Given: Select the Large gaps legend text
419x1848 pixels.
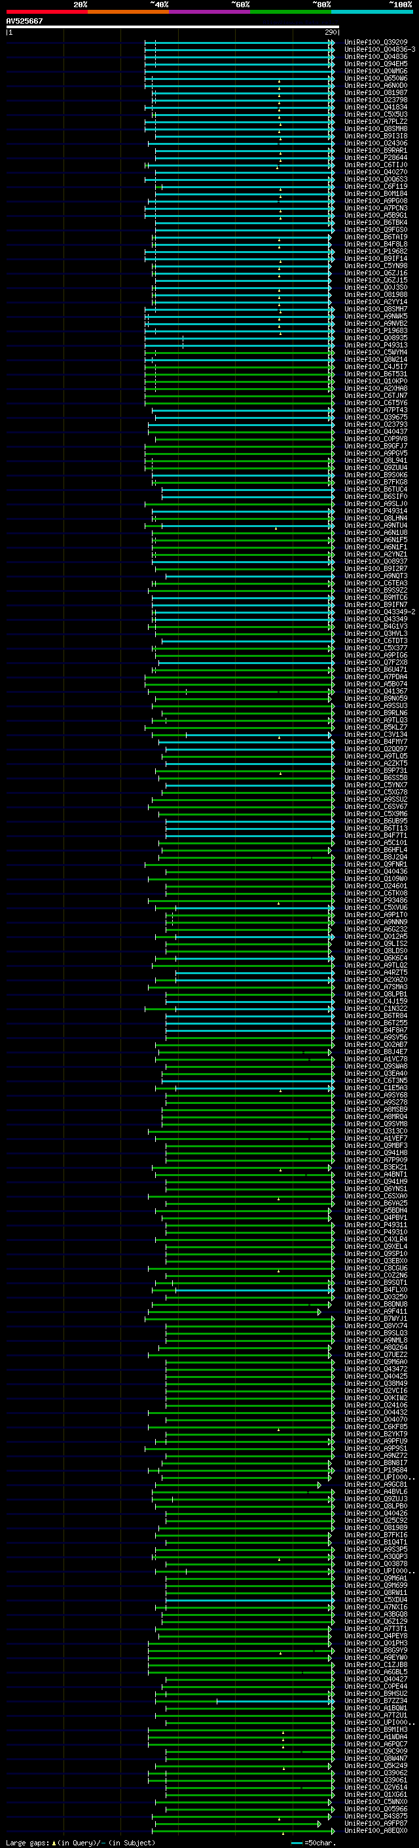Looking at the screenshot, I should pos(81,1842).
